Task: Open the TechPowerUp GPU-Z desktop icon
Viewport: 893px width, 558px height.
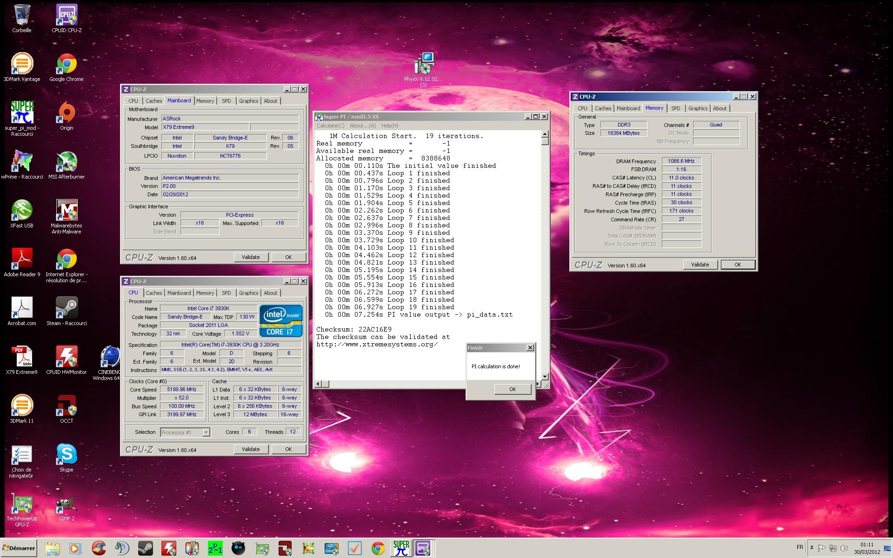Action: pyautogui.click(x=22, y=511)
